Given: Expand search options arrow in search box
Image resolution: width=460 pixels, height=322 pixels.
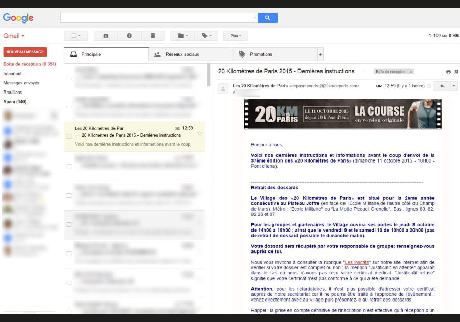Looking at the screenshot, I should tap(255, 18).
